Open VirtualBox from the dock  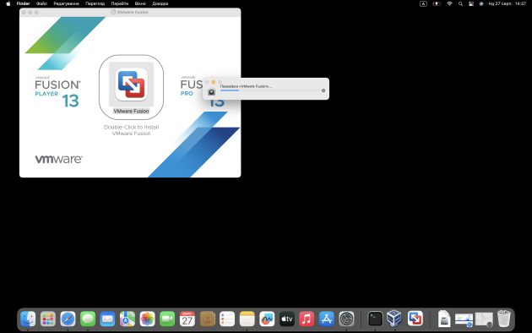[x=394, y=319]
